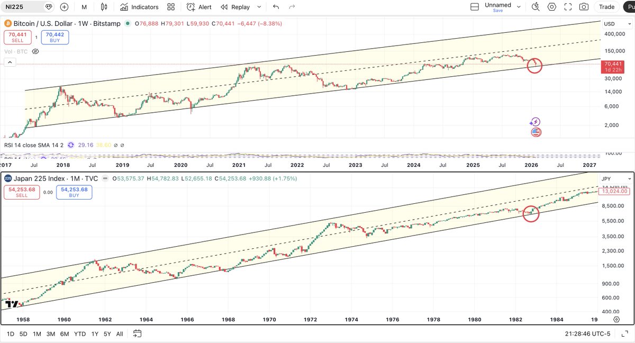Image resolution: width=635 pixels, height=343 pixels.
Task: Open the quick search lightning icon
Action: [536, 7]
